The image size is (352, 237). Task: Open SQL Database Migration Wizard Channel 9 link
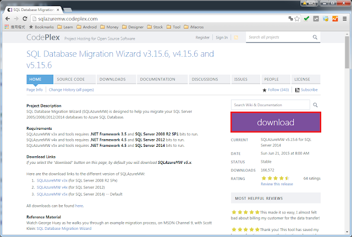(x=64, y=228)
